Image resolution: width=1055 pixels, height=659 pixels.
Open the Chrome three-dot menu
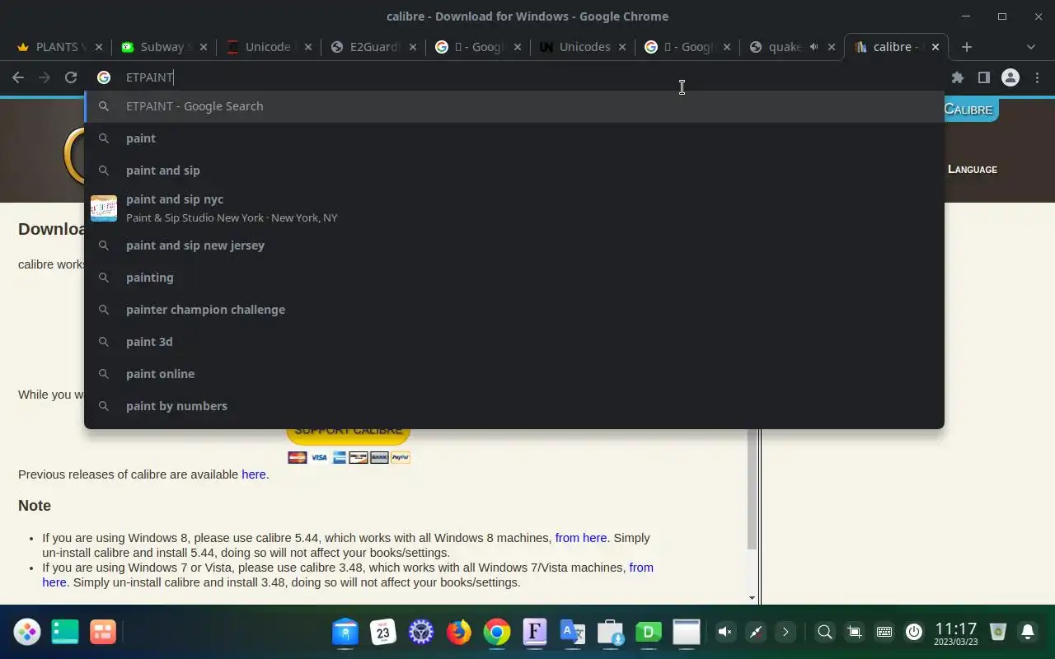pos(1038,77)
